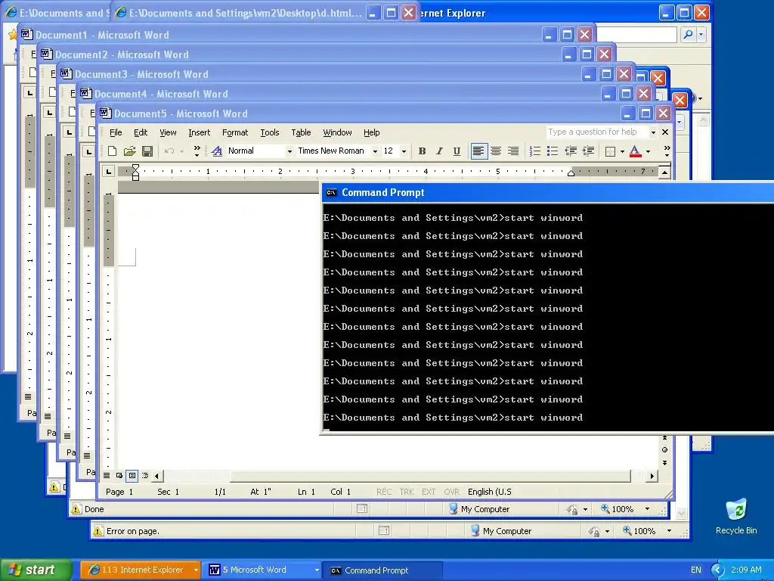This screenshot has width=774, height=581.
Task: Click the Save floppy disk icon in Document5
Action: [x=147, y=151]
